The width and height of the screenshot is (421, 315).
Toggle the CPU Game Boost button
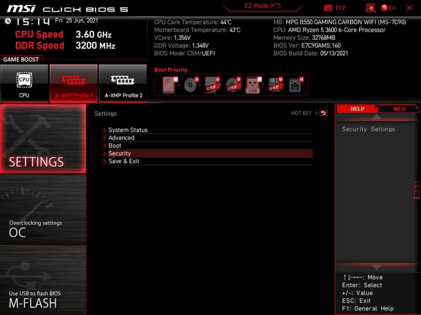(24, 83)
